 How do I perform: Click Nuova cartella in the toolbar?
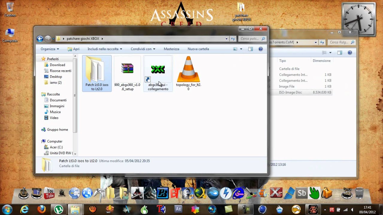tap(198, 49)
